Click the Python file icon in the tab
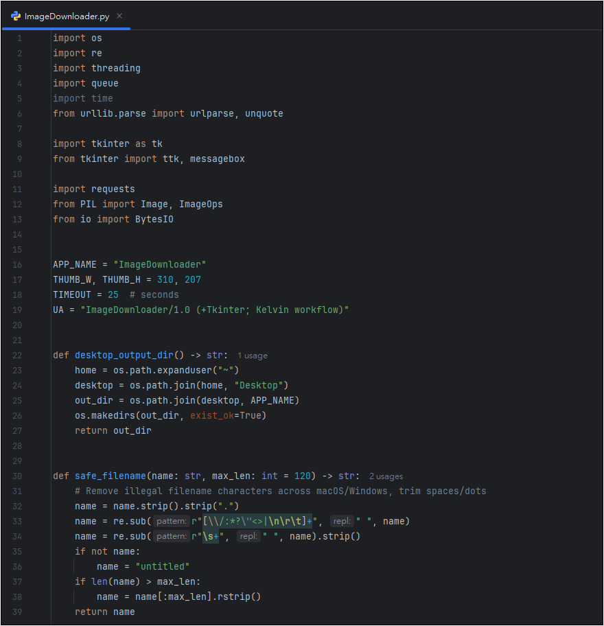604x626 pixels. coord(15,16)
